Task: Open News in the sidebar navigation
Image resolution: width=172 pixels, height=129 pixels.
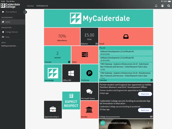Action: pos(7,37)
